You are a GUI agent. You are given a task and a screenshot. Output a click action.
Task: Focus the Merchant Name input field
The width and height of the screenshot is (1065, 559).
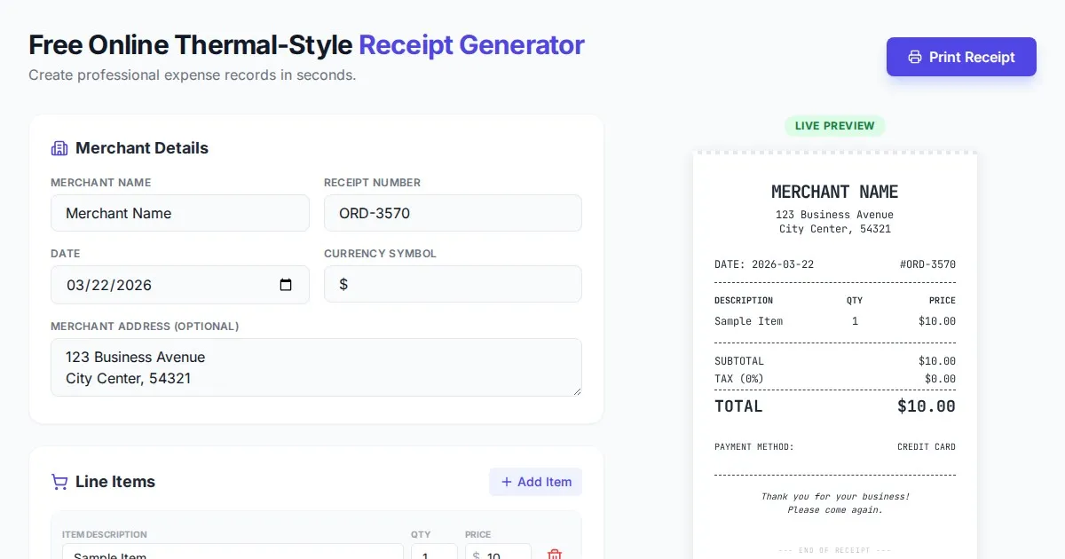click(x=180, y=213)
